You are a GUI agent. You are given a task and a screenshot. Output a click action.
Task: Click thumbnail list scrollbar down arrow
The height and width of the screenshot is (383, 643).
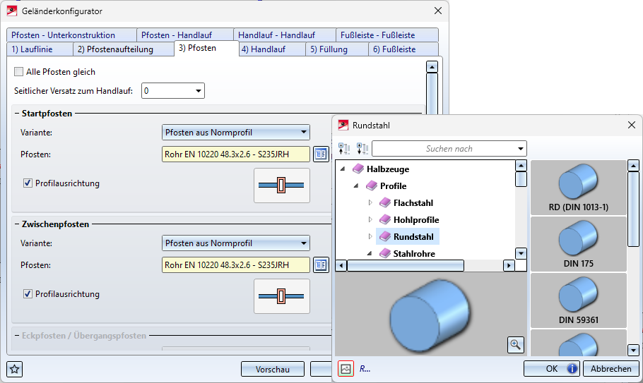(634, 350)
